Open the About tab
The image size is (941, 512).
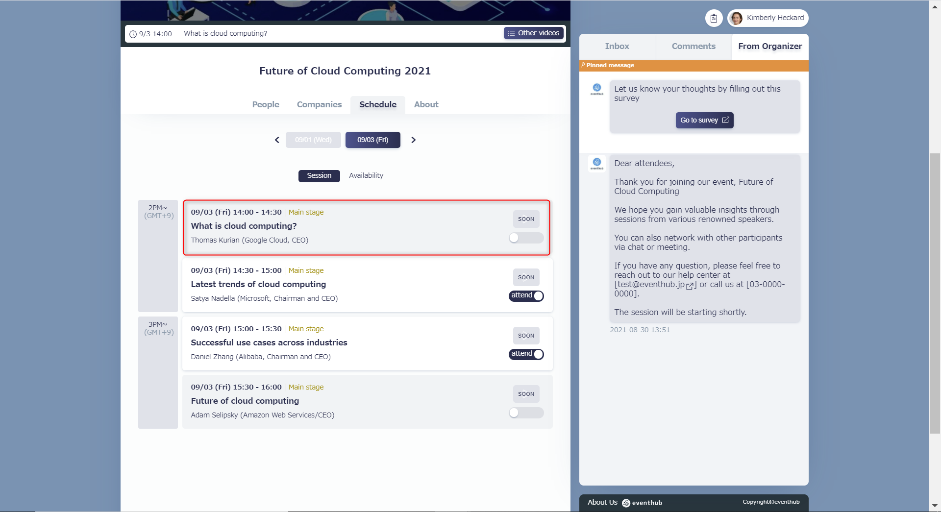[x=426, y=104]
